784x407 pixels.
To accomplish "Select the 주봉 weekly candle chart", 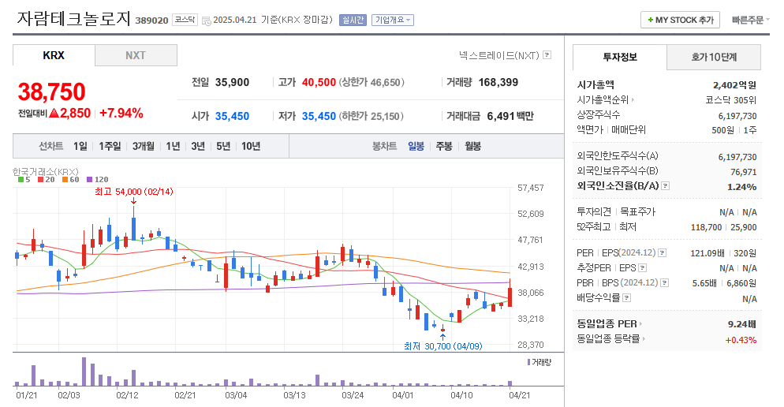I will click(x=444, y=146).
